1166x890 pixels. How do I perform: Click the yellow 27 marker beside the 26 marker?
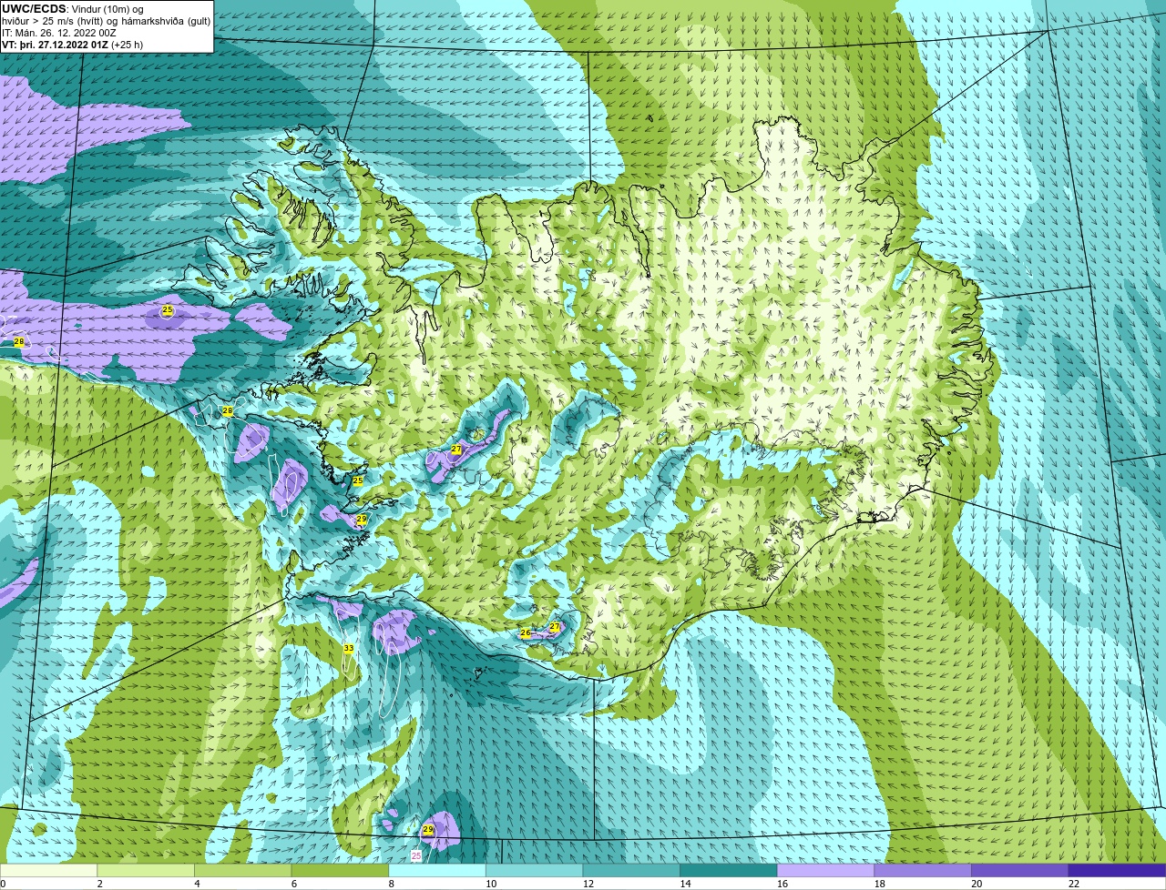tap(554, 627)
